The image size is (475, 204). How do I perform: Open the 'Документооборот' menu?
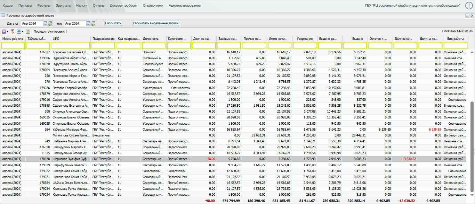pos(123,6)
